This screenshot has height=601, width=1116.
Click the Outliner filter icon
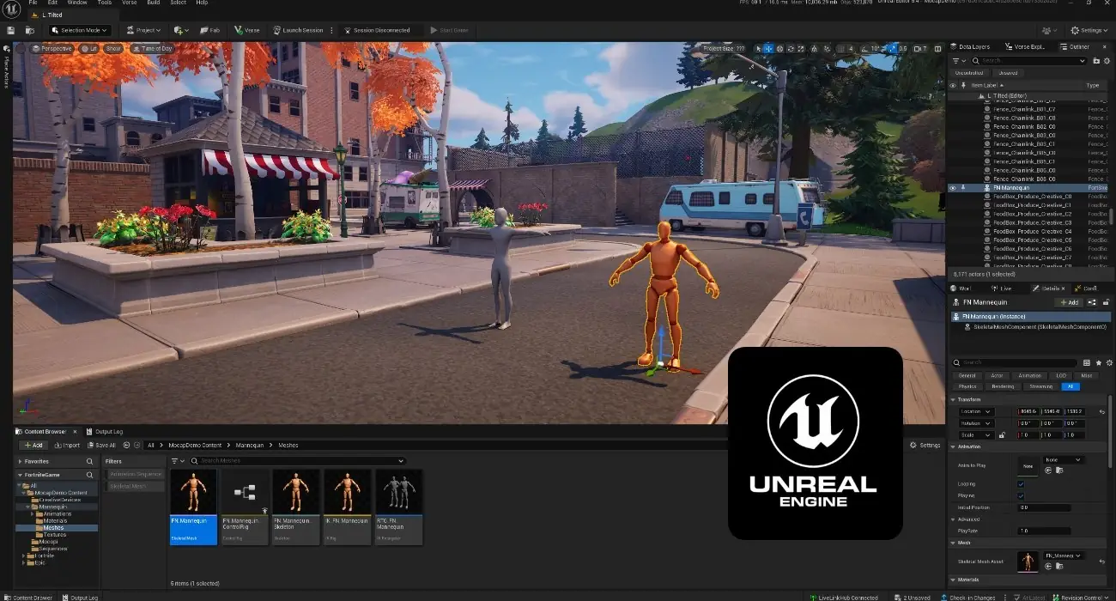tap(960, 61)
